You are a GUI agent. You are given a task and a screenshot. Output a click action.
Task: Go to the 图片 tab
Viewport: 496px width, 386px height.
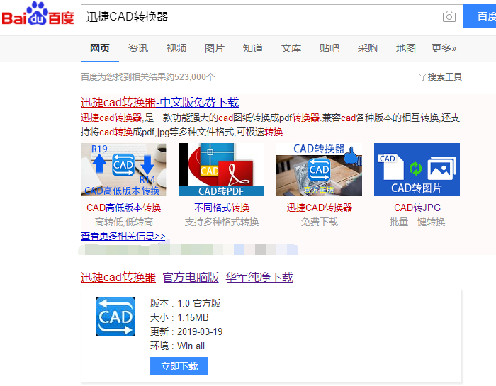click(x=215, y=48)
